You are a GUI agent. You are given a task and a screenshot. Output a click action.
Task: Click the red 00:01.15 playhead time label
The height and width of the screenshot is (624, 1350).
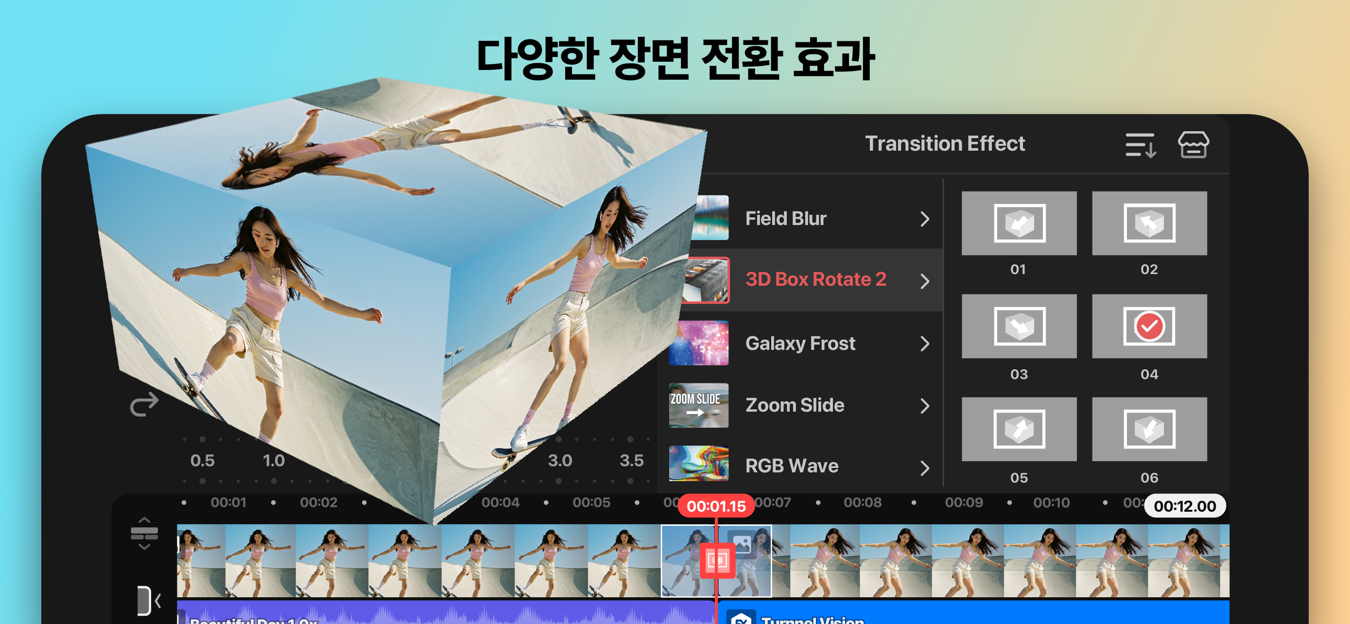coord(716,506)
